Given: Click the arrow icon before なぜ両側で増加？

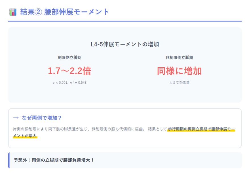Looking at the screenshot, I should [x=16, y=118].
